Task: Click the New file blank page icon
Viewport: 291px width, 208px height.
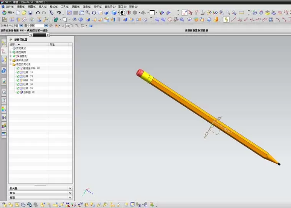Action: (x=18, y=13)
